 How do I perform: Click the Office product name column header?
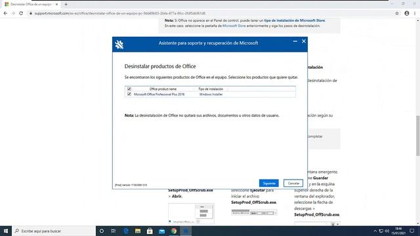[x=163, y=89]
